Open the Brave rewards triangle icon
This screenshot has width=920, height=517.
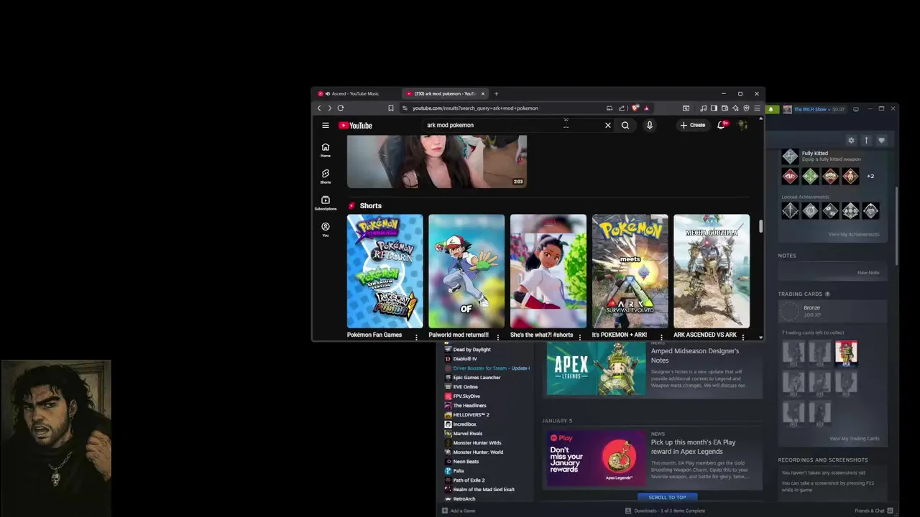(646, 108)
